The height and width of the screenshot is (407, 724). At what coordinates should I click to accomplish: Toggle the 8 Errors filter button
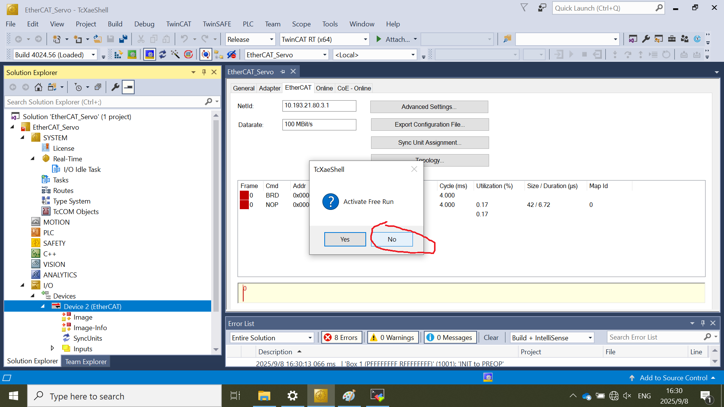click(x=342, y=338)
